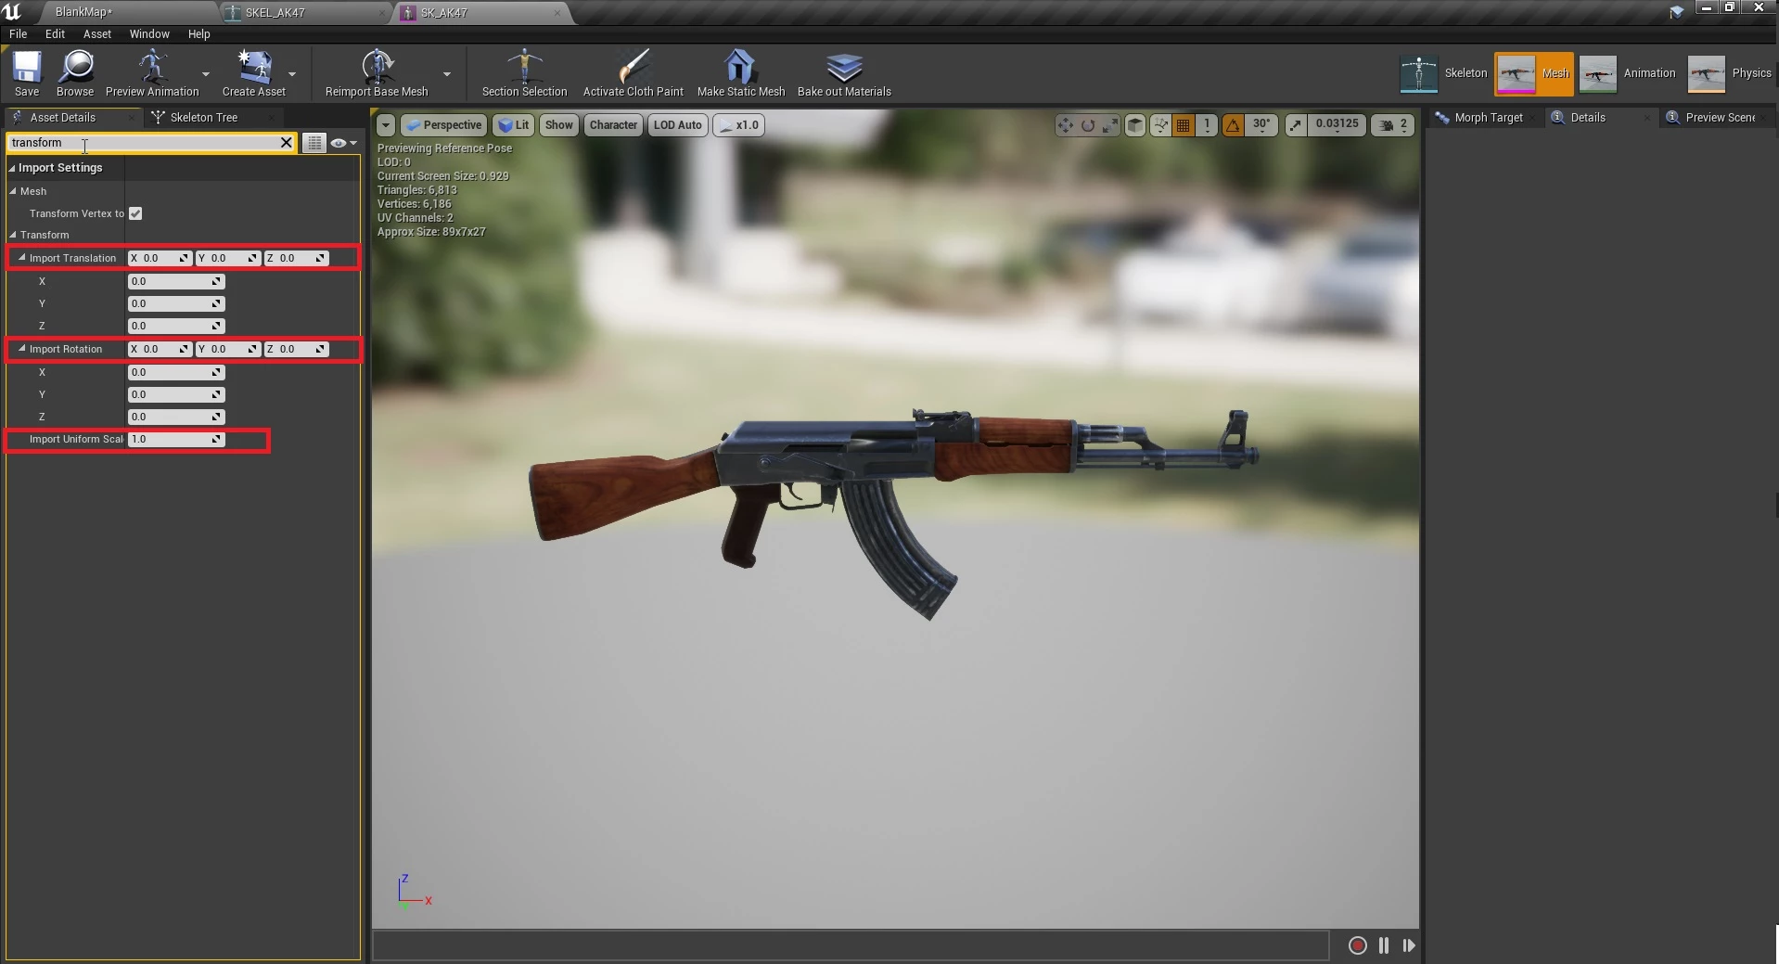The width and height of the screenshot is (1779, 964).
Task: Click the Perspective viewport button
Action: point(443,124)
